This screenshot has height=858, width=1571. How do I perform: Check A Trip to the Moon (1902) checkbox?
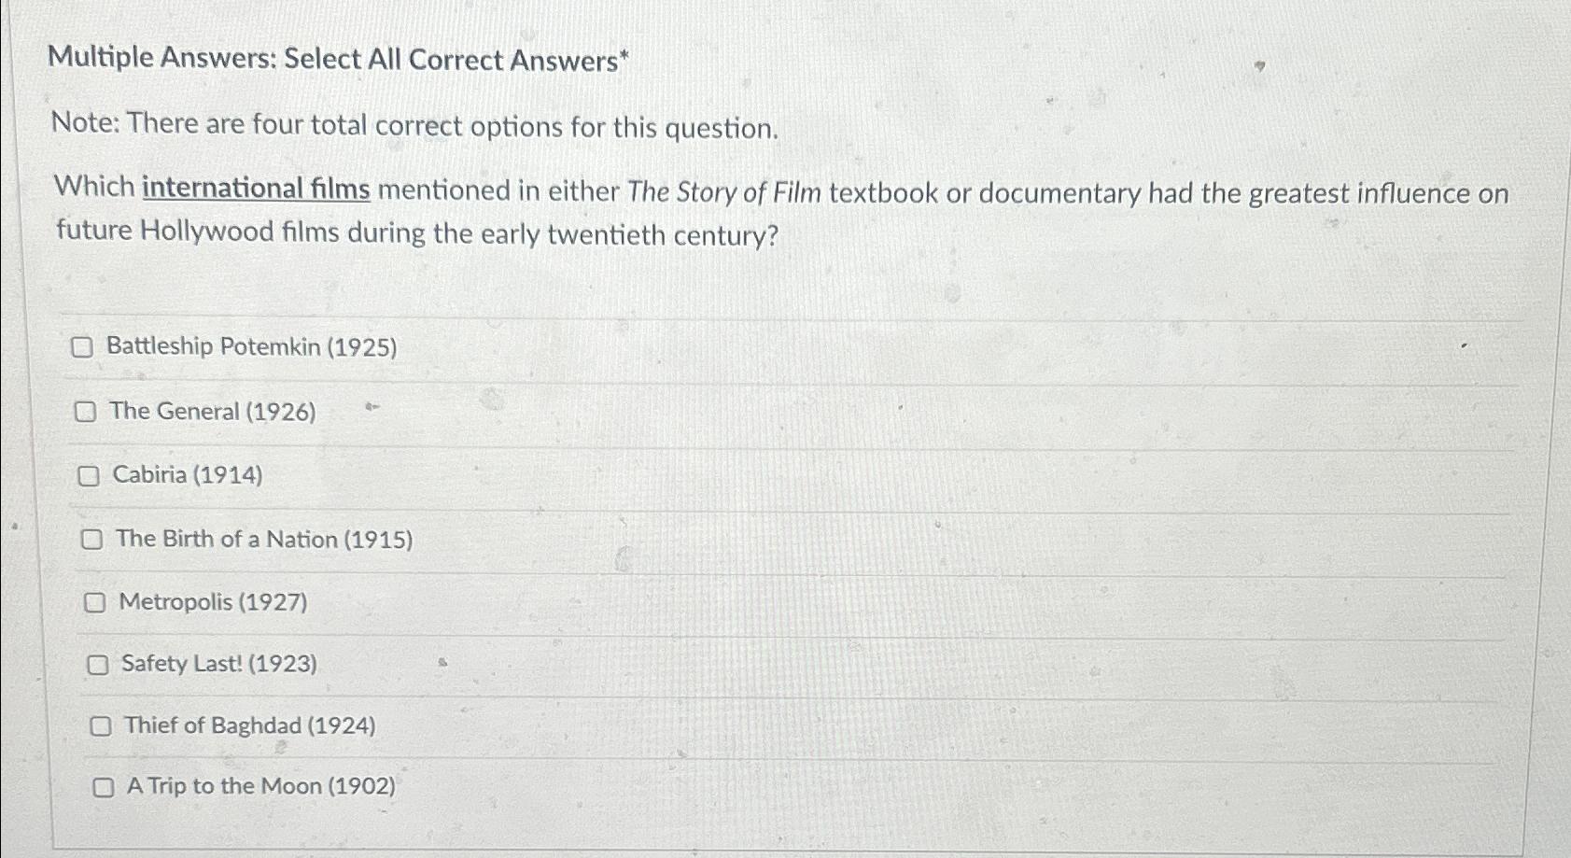point(105,788)
